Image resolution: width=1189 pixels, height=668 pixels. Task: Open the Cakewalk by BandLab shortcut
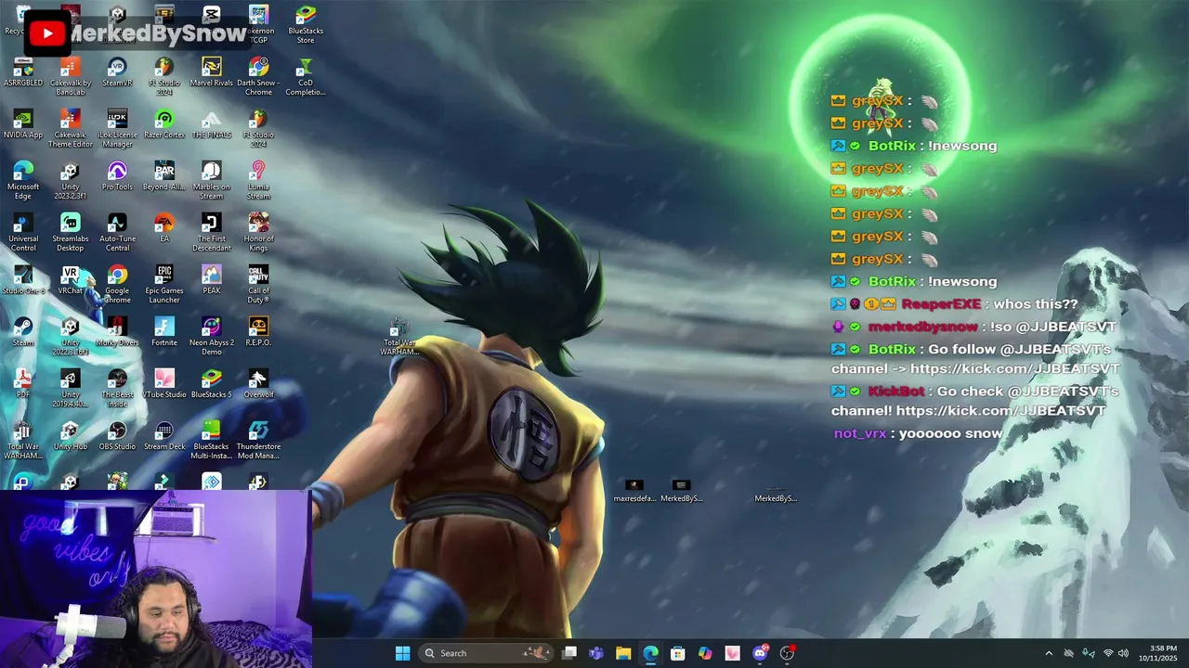70,76
